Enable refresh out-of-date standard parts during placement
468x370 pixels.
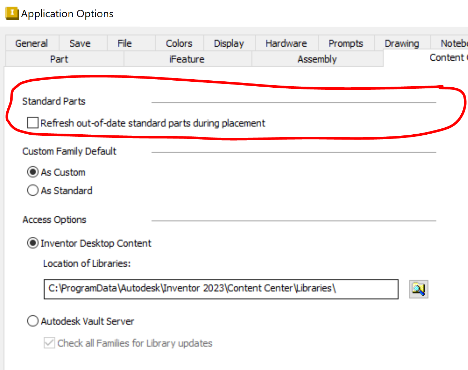coord(32,123)
